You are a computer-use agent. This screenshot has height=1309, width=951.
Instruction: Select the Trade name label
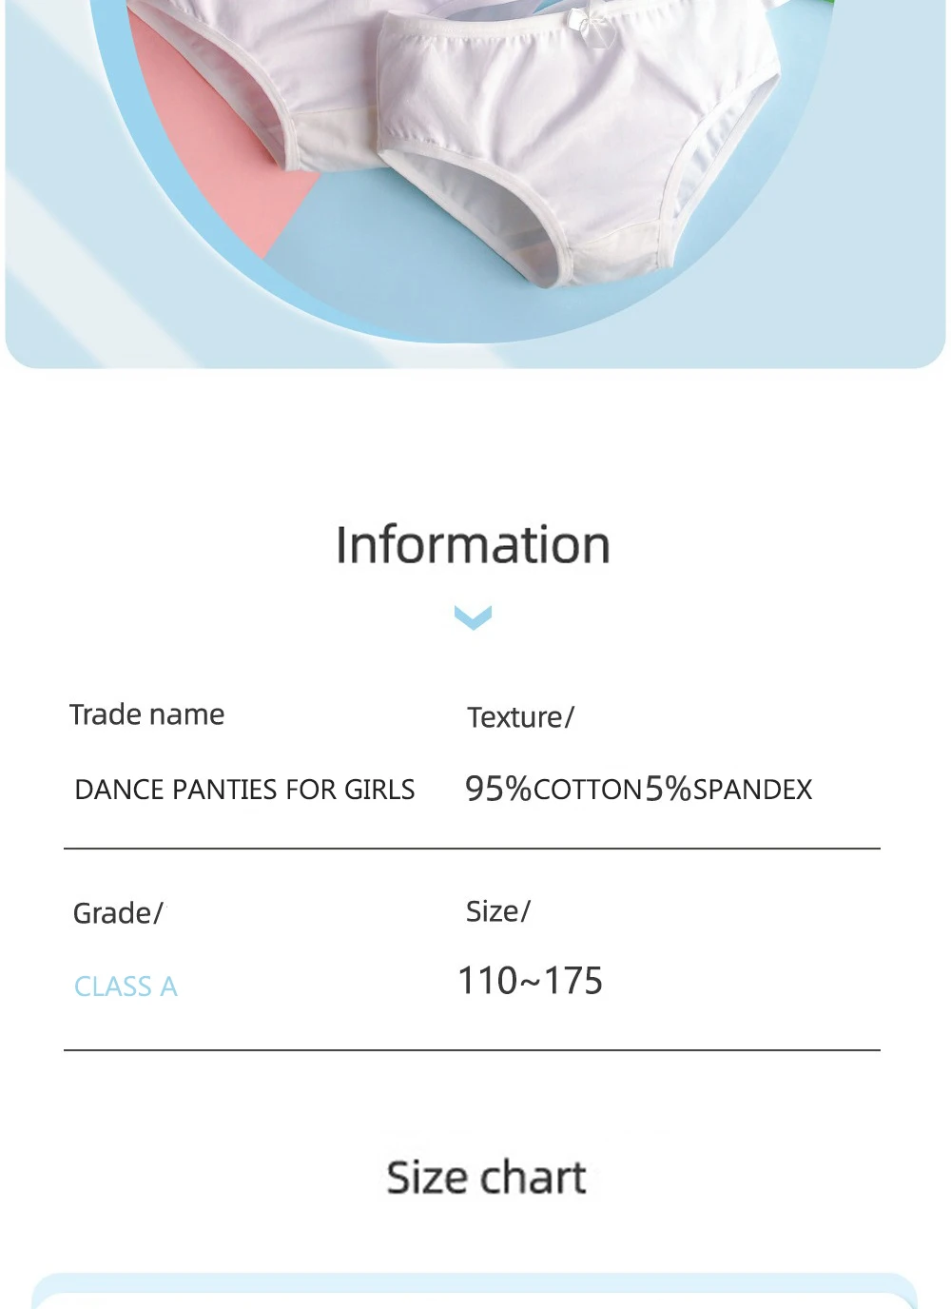[146, 714]
